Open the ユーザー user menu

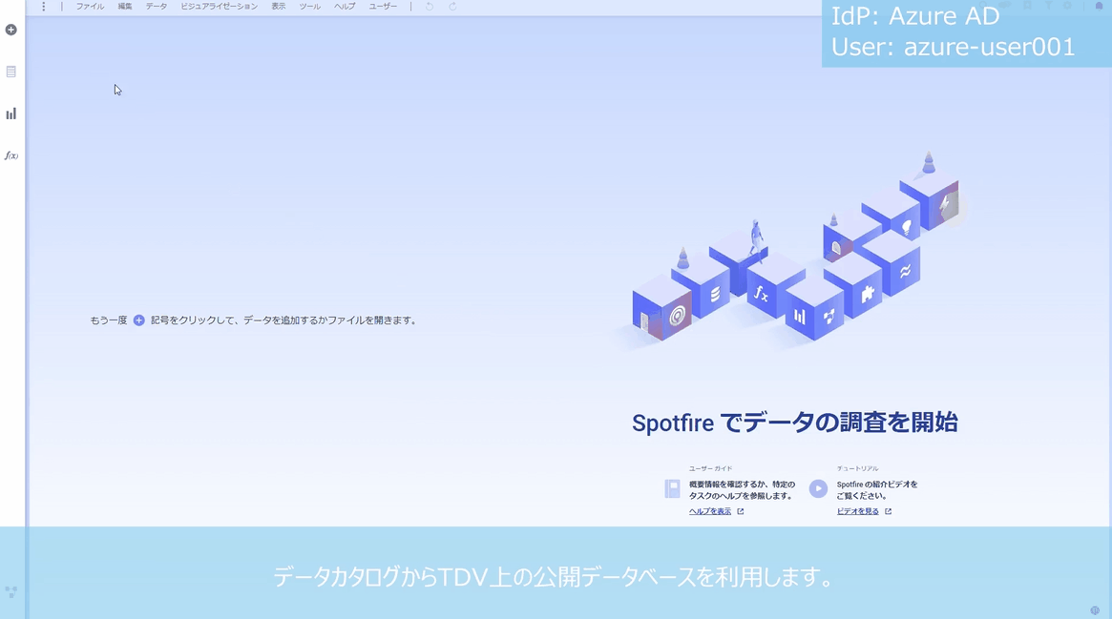coord(382,6)
